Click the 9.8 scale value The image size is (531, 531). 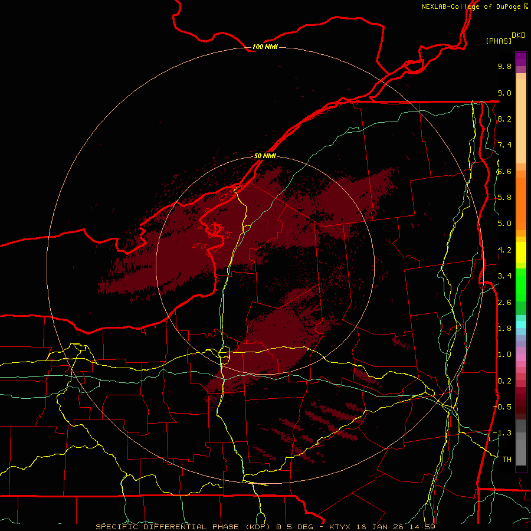point(504,66)
